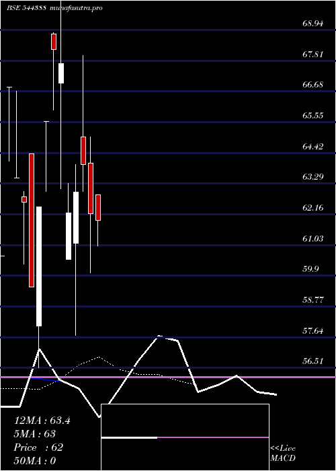
Task: Click the 66.68 price axis label
Action: pos(313,85)
